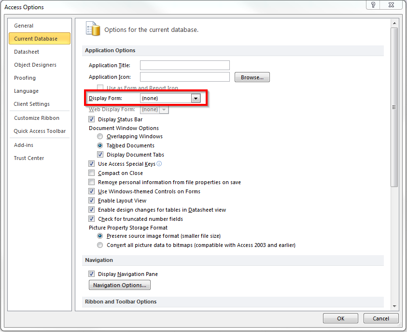Toggle Use Windows-themed Controls on Forms
407x332 pixels.
click(91, 191)
